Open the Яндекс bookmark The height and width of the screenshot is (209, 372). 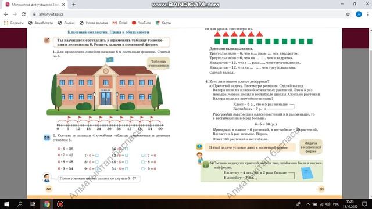point(66,23)
